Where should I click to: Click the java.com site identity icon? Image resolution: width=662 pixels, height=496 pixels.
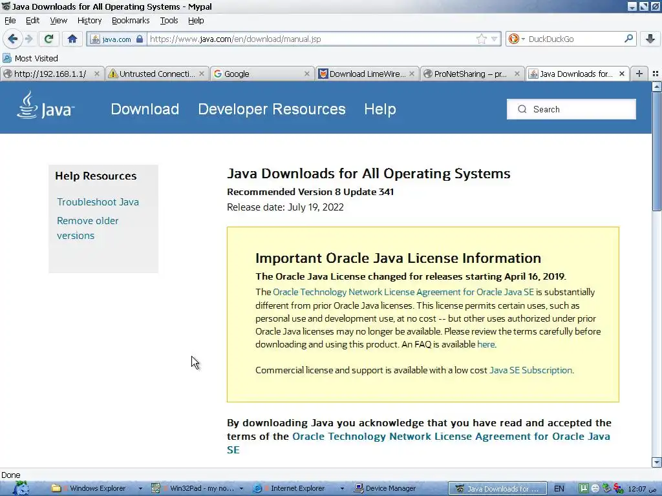click(96, 39)
